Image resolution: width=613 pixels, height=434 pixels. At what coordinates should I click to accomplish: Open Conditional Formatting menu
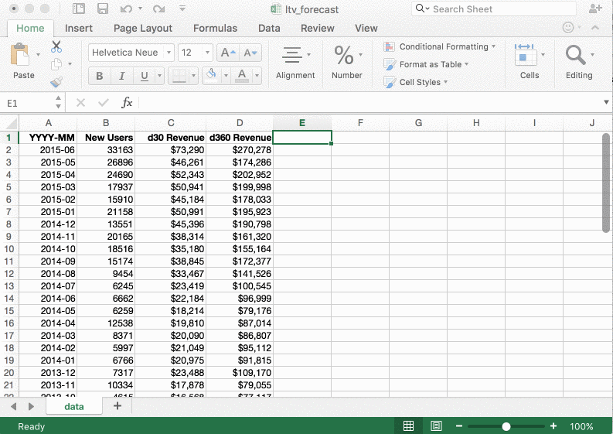439,46
